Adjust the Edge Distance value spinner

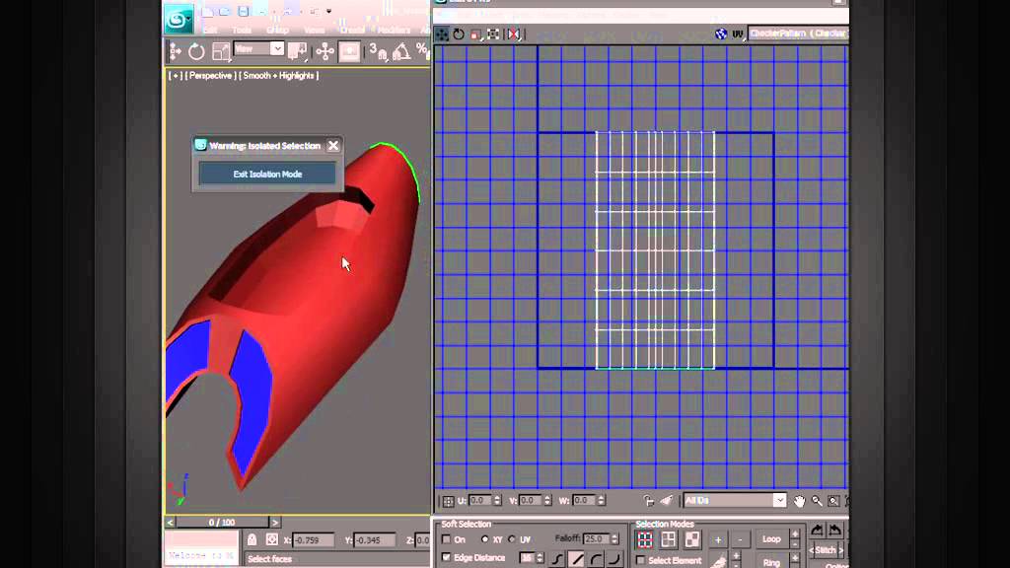click(540, 558)
